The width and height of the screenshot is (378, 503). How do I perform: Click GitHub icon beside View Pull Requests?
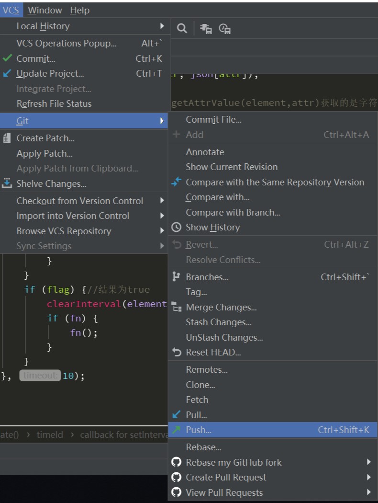[176, 492]
